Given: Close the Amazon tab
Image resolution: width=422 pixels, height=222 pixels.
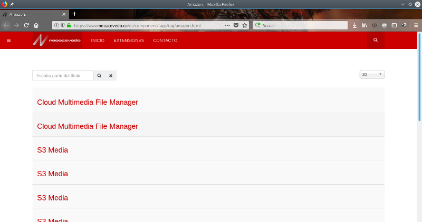Looking at the screenshot, I should (64, 14).
